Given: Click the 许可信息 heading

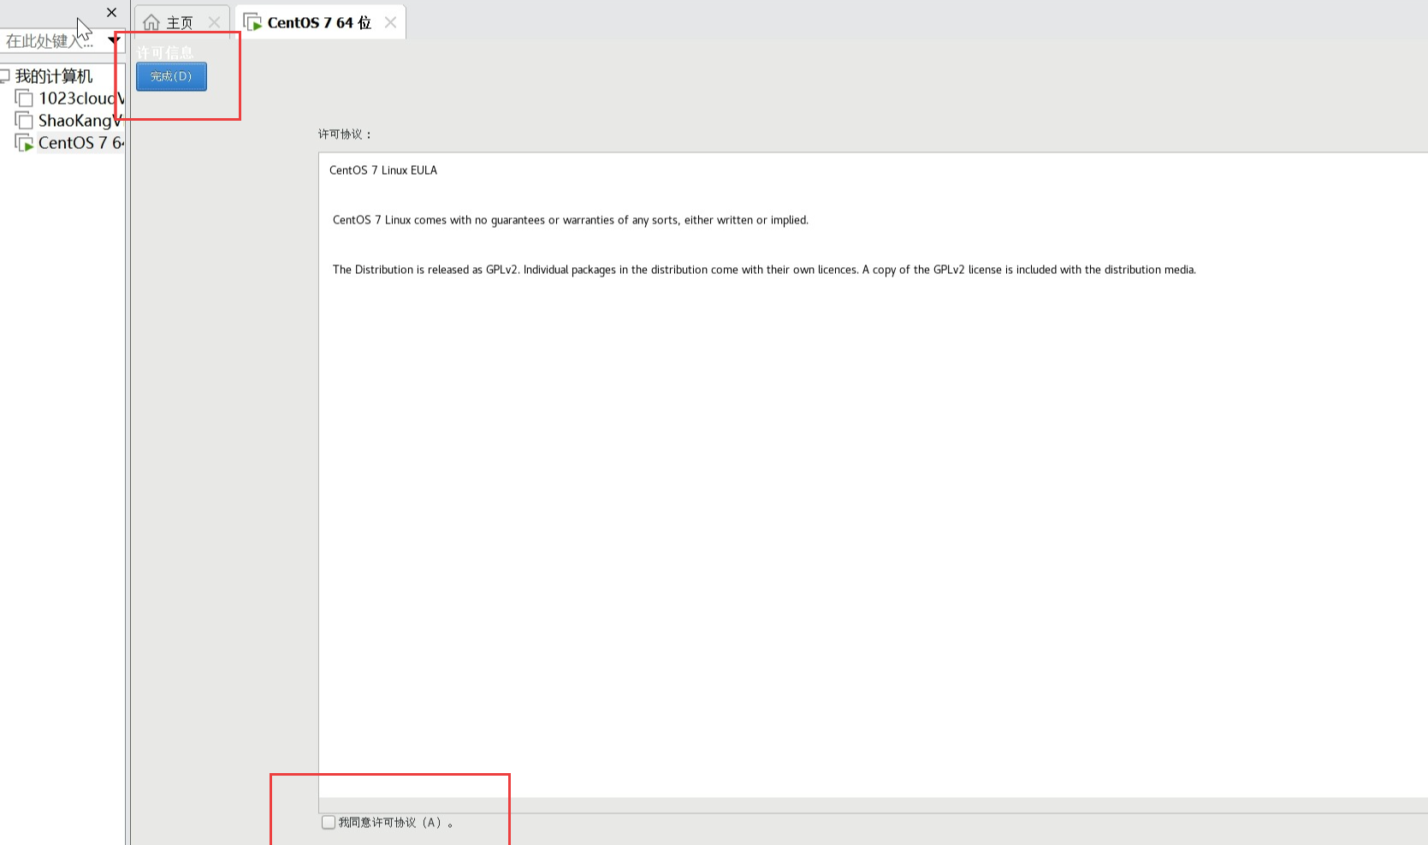Looking at the screenshot, I should tap(165, 52).
